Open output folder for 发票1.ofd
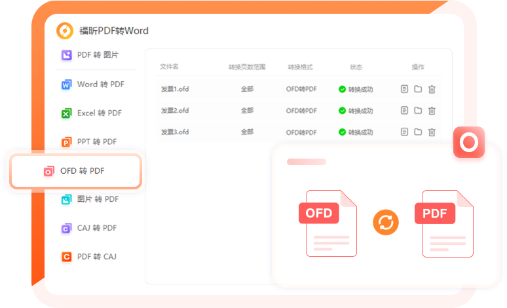The height and width of the screenshot is (308, 507). (x=418, y=89)
